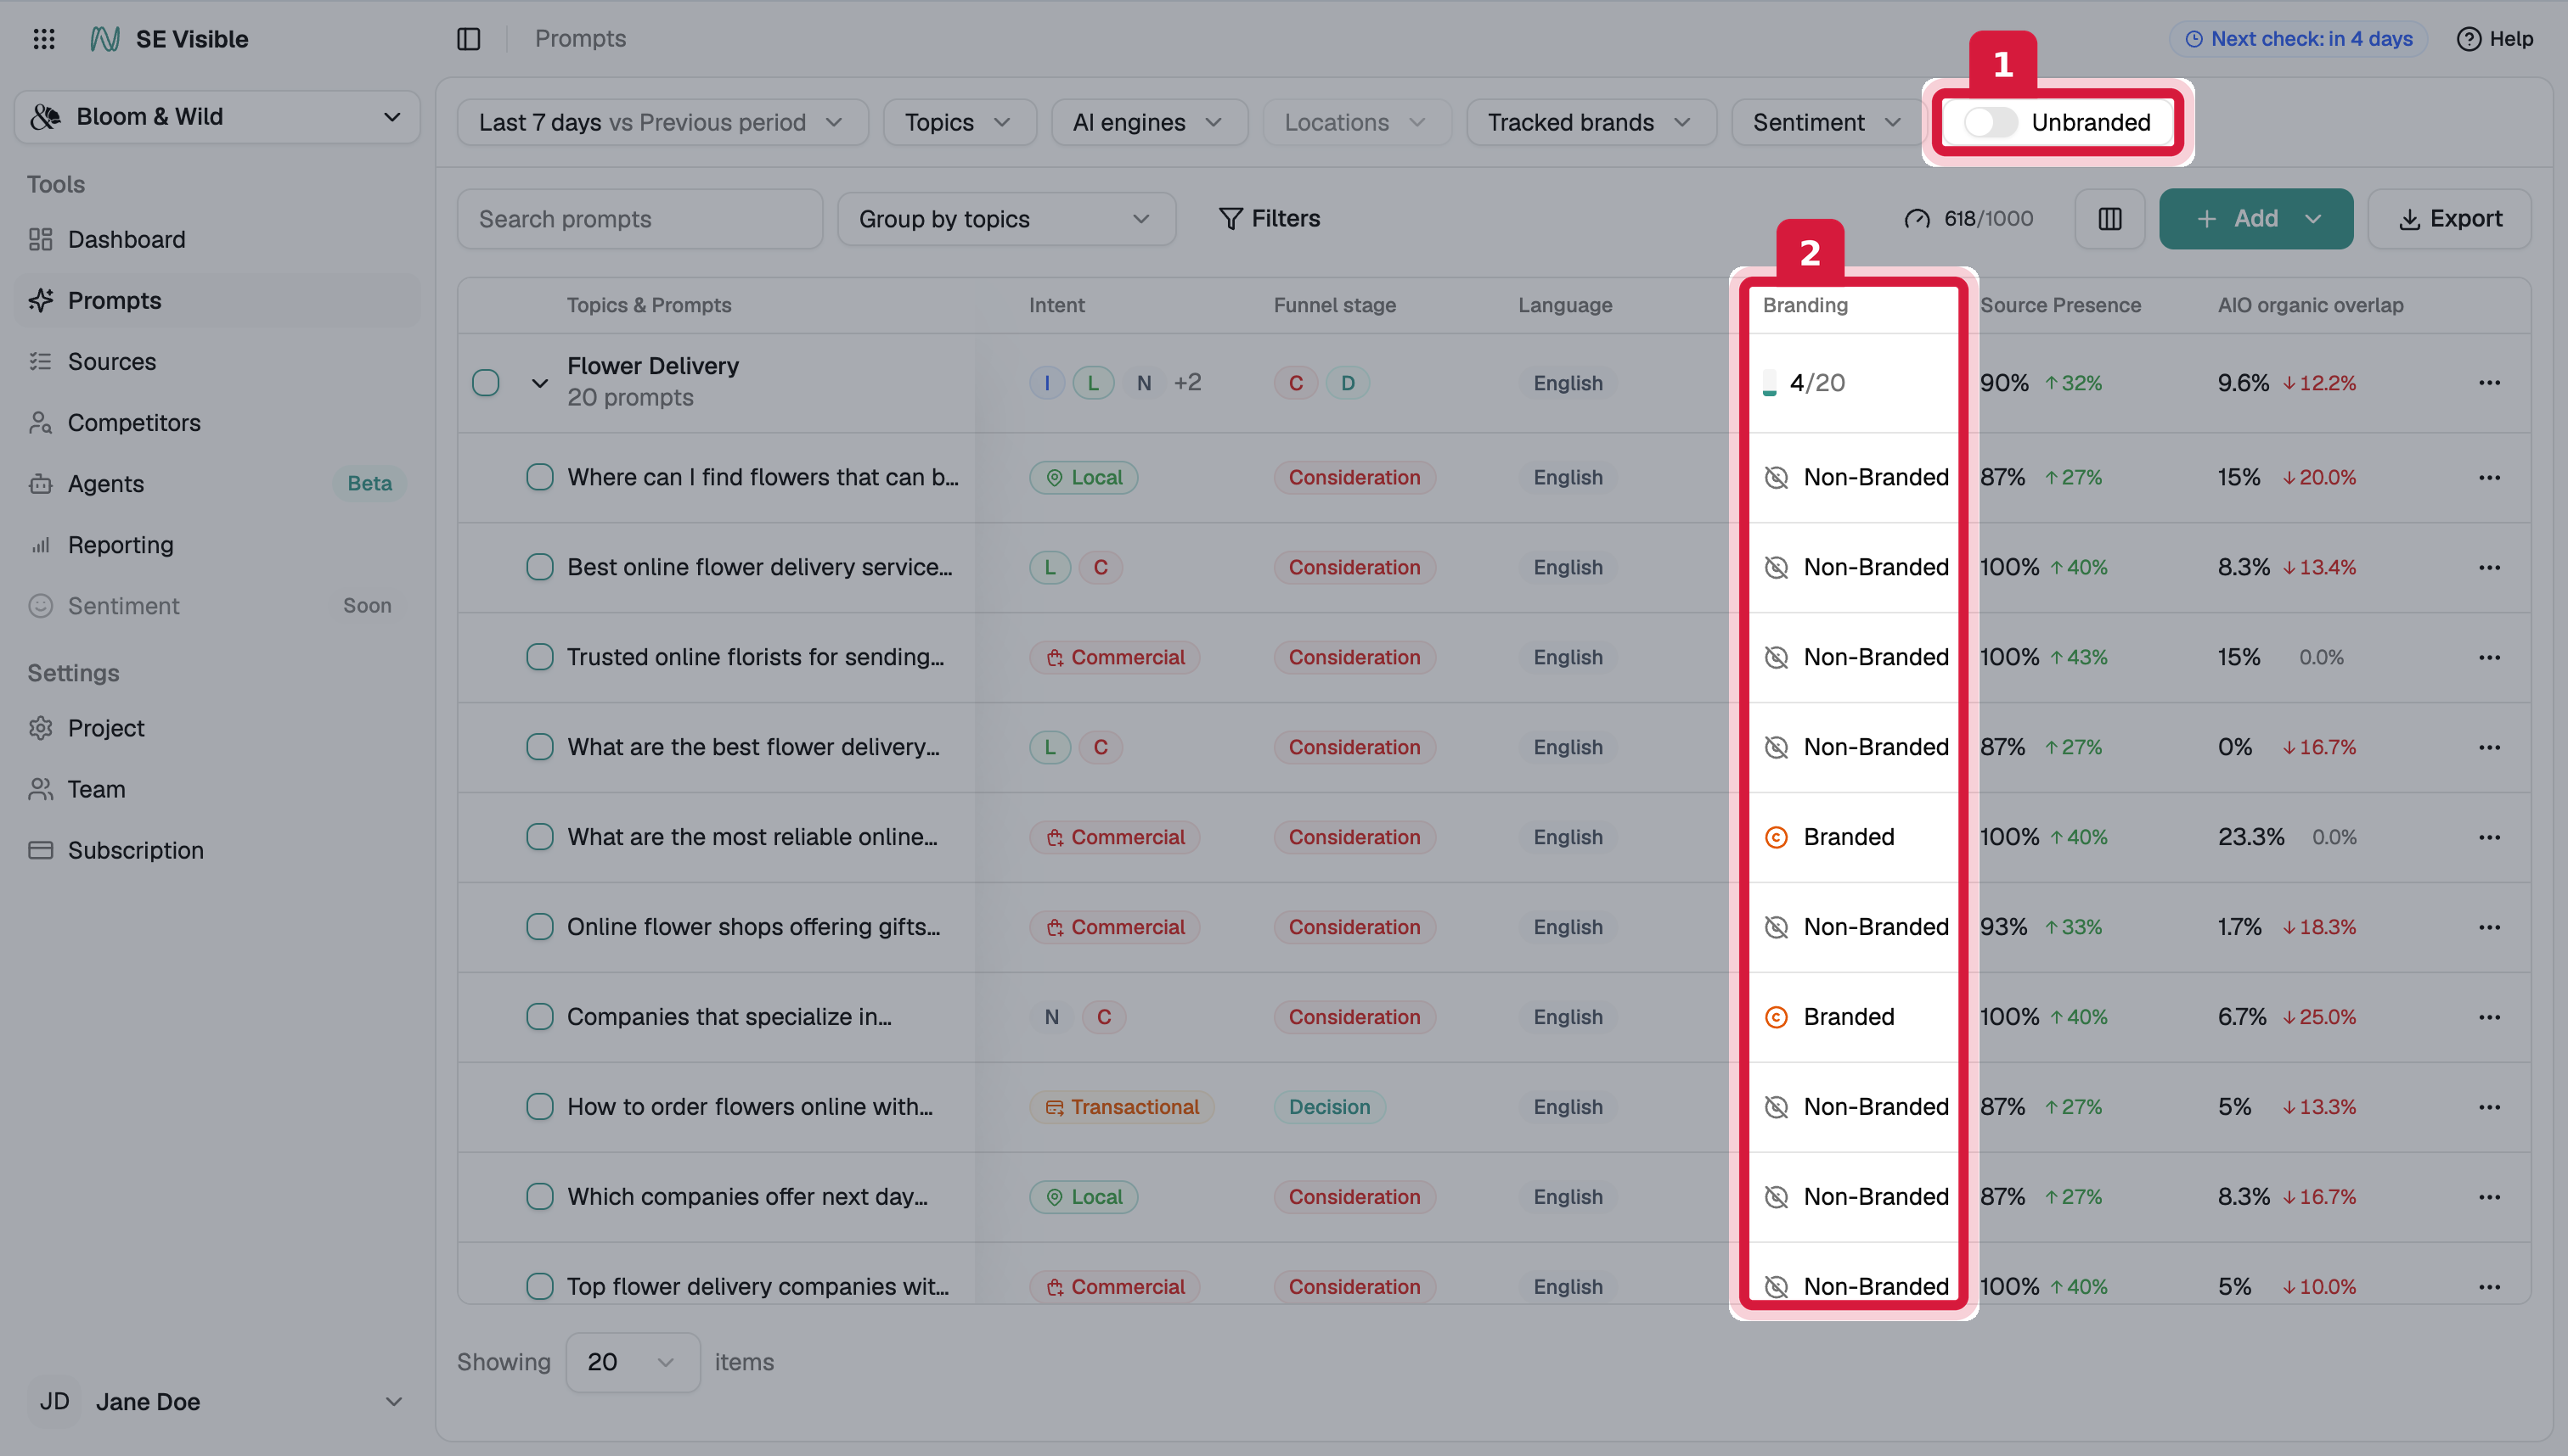
Task: Open the Group by topics dropdown
Action: (x=1005, y=218)
